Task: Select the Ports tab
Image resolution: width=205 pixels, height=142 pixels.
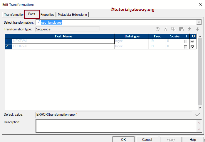Action: coord(32,14)
